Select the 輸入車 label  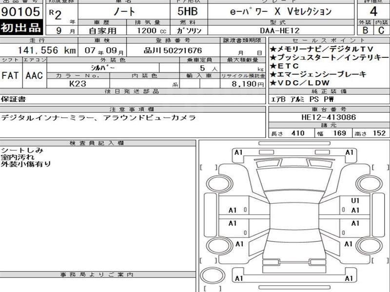pos(199,76)
